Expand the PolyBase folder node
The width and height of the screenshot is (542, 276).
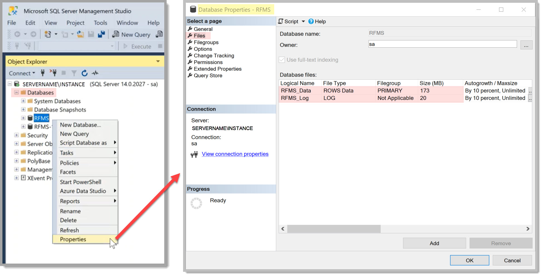coord(16,161)
